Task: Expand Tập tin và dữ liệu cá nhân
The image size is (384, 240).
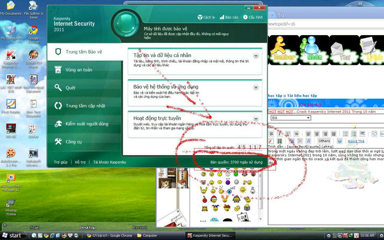Action: pos(256,56)
